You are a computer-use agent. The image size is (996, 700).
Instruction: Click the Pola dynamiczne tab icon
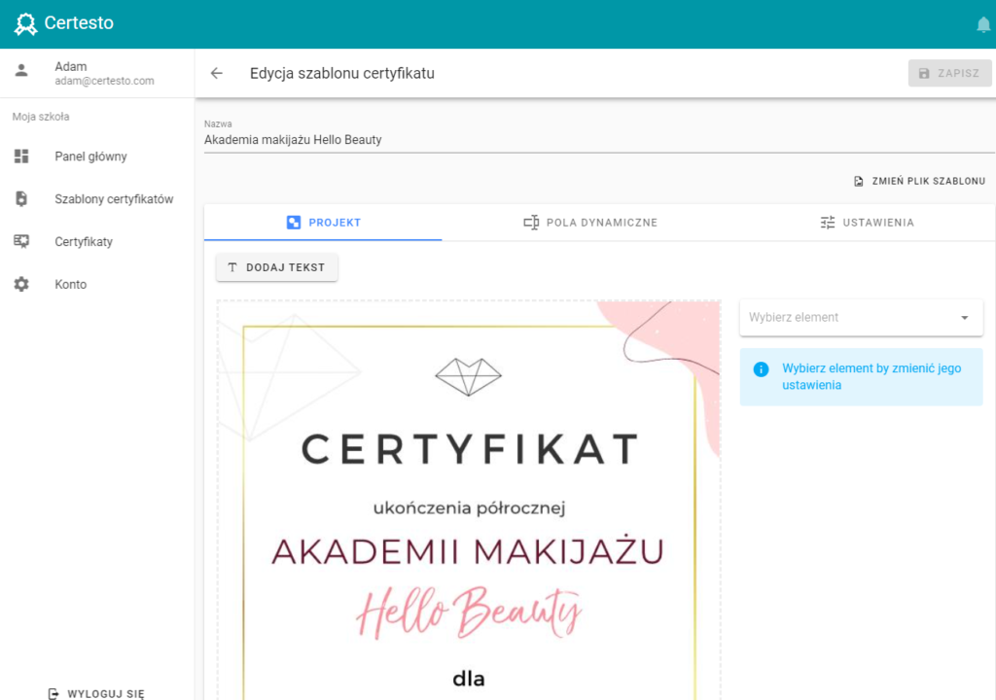pyautogui.click(x=531, y=223)
